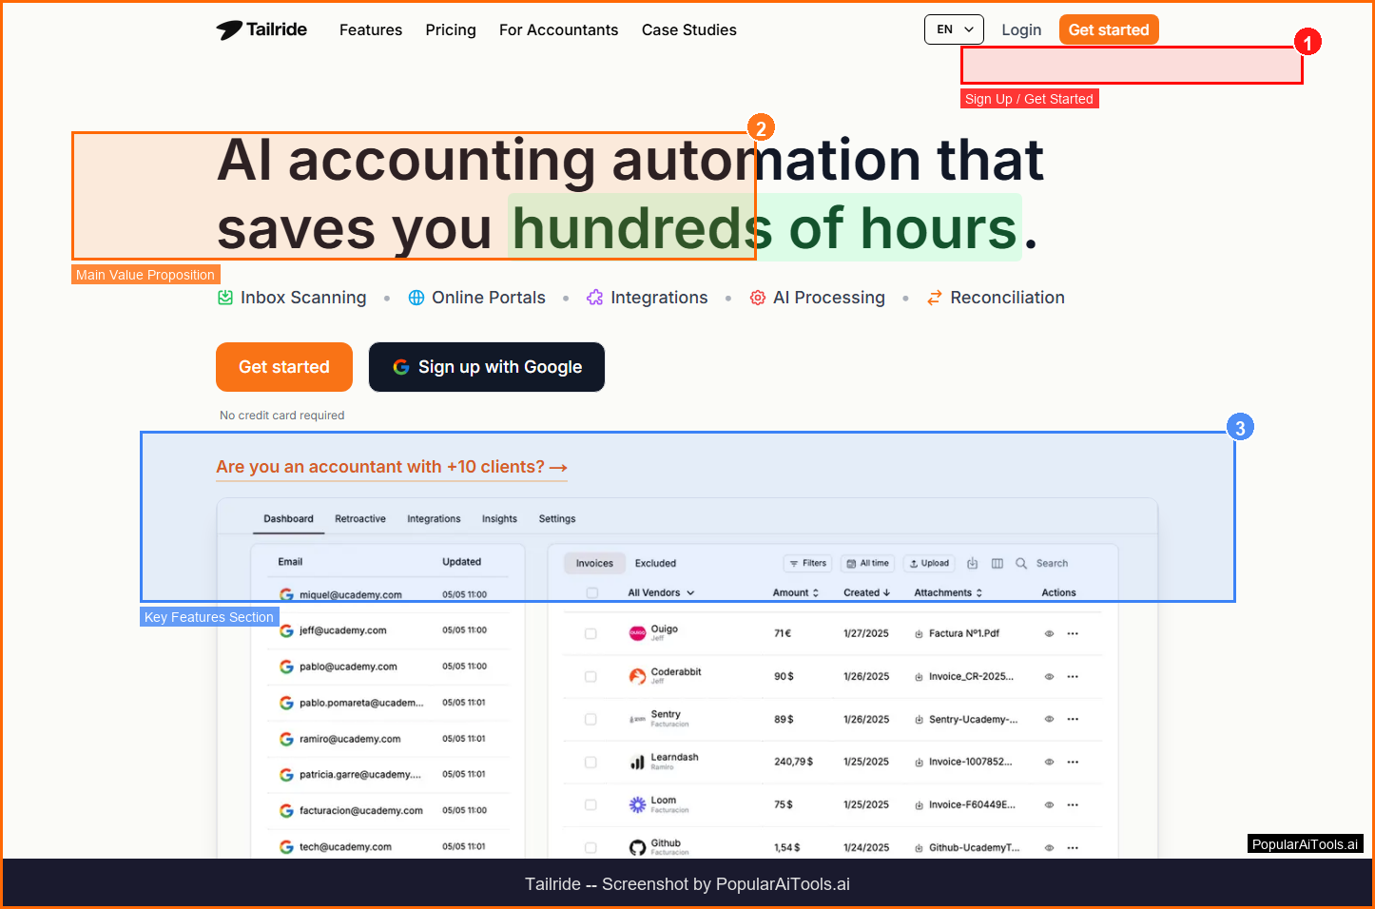Click the Google icon beside jeff@ucademy.com
Screen dimensions: 1375x909
point(286,630)
